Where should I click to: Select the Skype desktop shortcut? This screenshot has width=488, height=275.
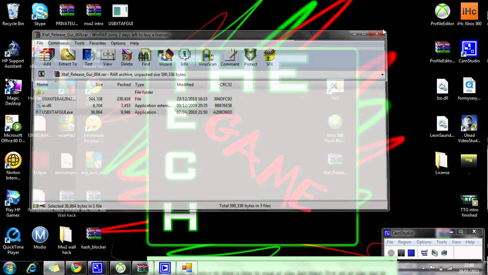tap(40, 15)
